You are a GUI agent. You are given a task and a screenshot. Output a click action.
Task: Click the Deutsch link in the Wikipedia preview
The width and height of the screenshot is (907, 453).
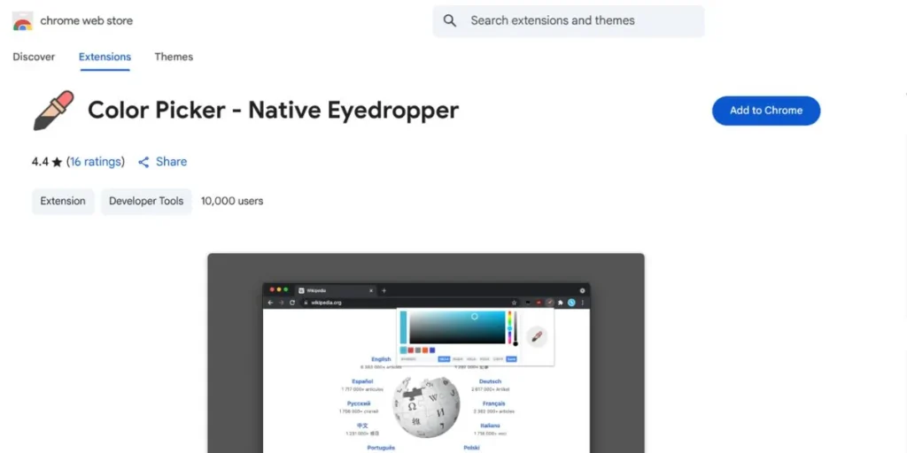(490, 381)
